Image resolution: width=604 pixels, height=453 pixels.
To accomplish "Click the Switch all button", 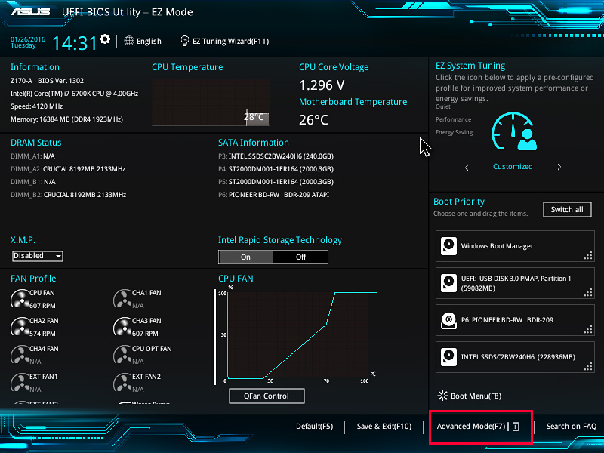I will [x=567, y=210].
